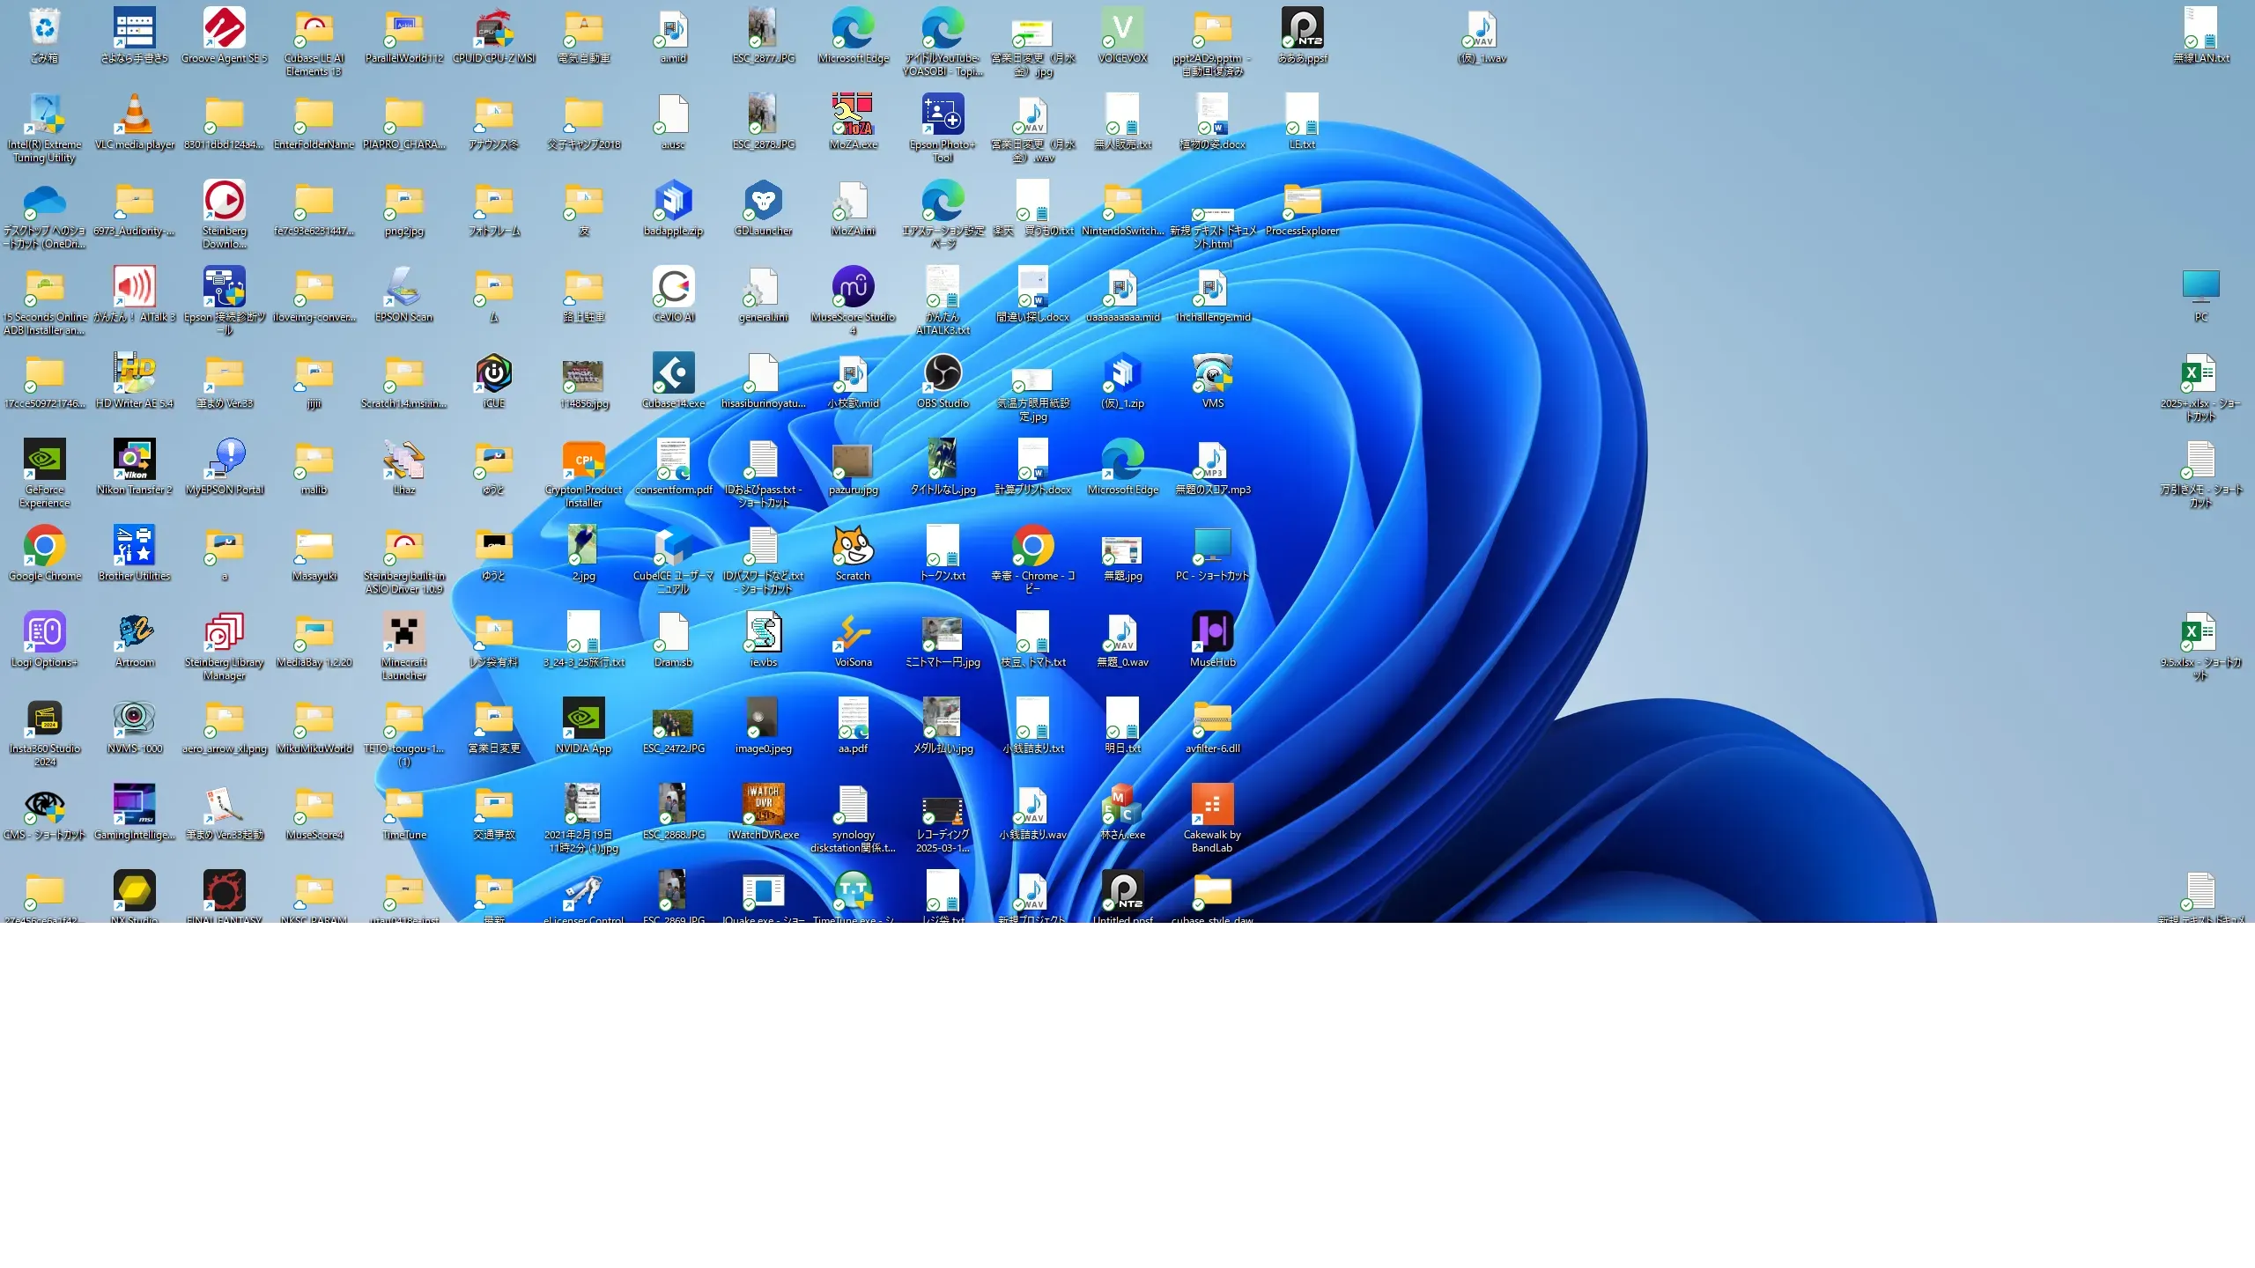Viewport: 2255px width, 1268px height.
Task: Select the CeVIO AI shortcut
Action: coord(674,288)
